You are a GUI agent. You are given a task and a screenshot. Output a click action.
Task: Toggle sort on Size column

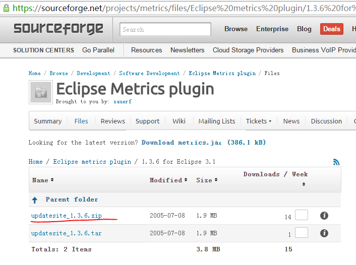click(216, 180)
